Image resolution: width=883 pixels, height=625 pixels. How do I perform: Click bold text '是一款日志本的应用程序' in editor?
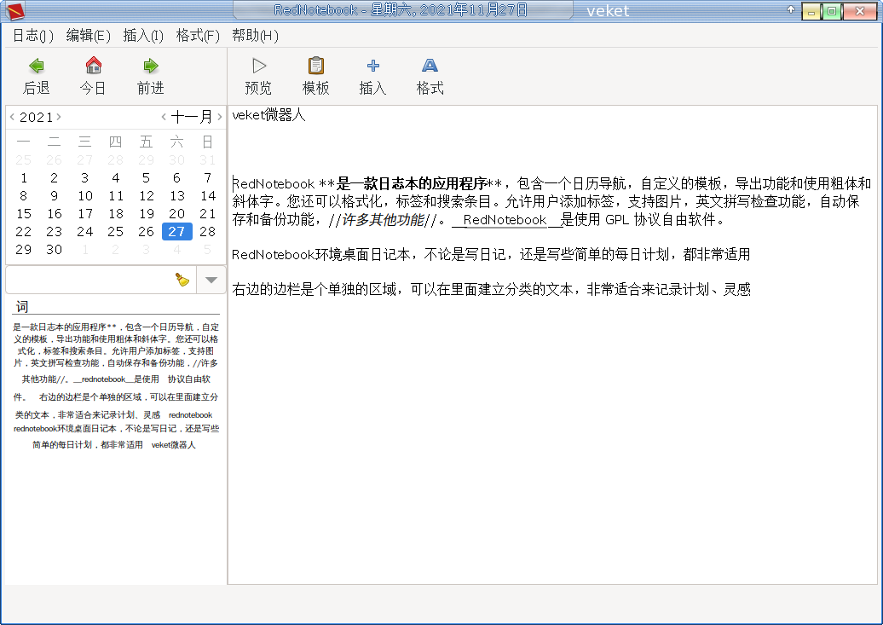412,183
